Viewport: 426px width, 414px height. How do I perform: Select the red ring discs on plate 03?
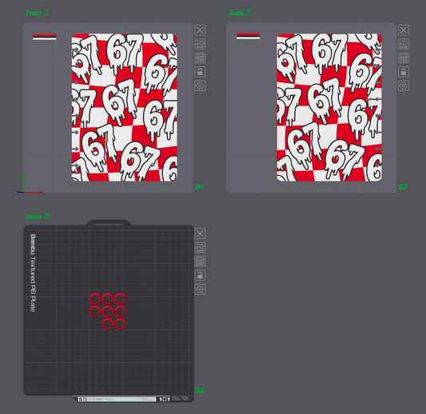pyautogui.click(x=108, y=312)
